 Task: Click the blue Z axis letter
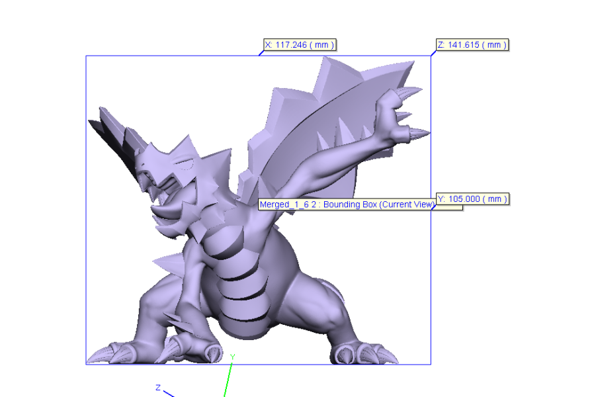[158, 387]
